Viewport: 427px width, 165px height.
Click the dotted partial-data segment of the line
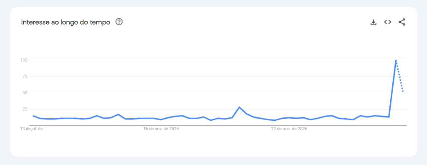tap(399, 76)
